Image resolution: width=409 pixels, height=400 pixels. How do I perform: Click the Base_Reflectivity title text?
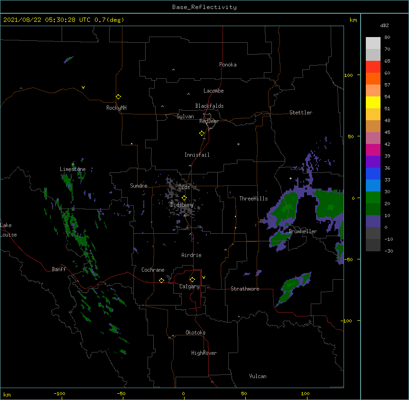click(x=204, y=7)
